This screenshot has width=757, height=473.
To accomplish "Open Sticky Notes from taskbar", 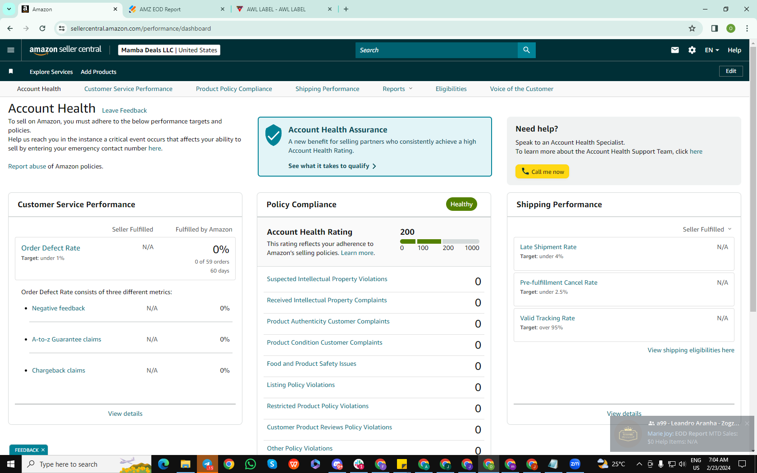I will click(402, 464).
